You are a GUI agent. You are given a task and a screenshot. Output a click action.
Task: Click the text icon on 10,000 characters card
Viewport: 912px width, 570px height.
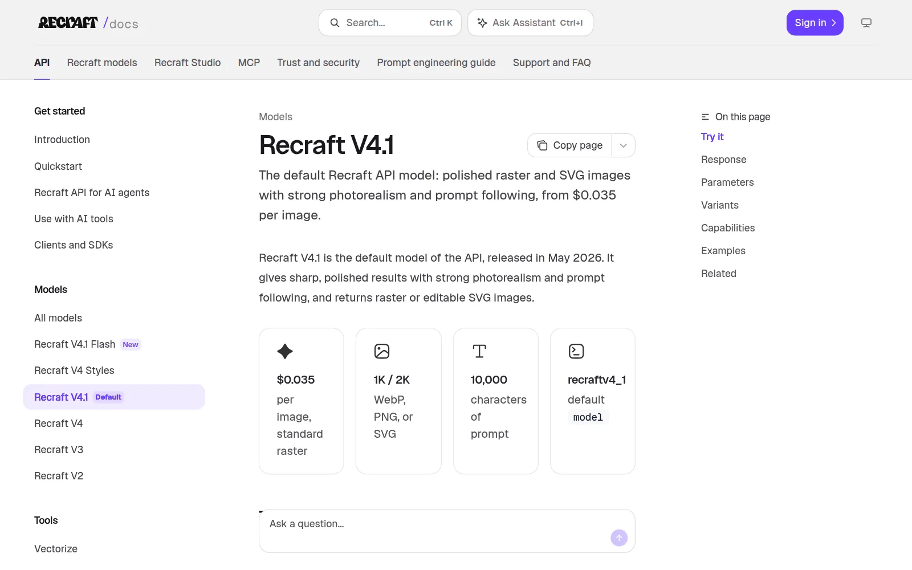(479, 351)
